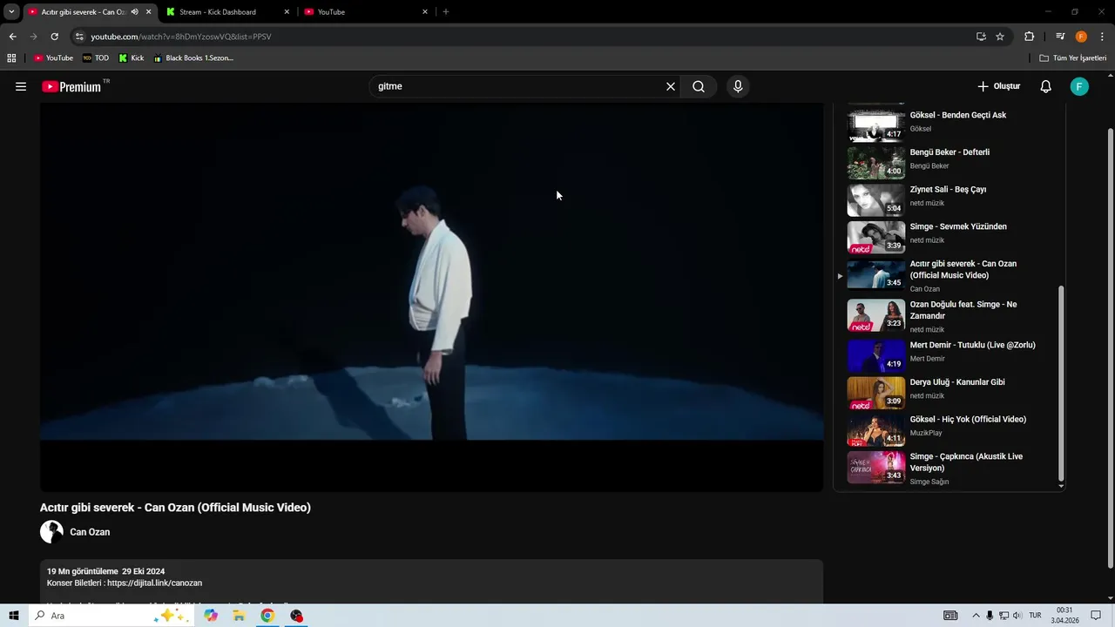The height and width of the screenshot is (627, 1115).
Task: Switch to the YouTube tab
Action: click(366, 12)
